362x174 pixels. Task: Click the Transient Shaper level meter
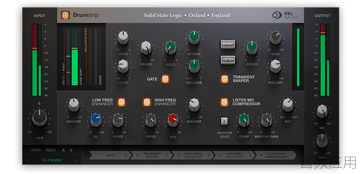point(298,57)
